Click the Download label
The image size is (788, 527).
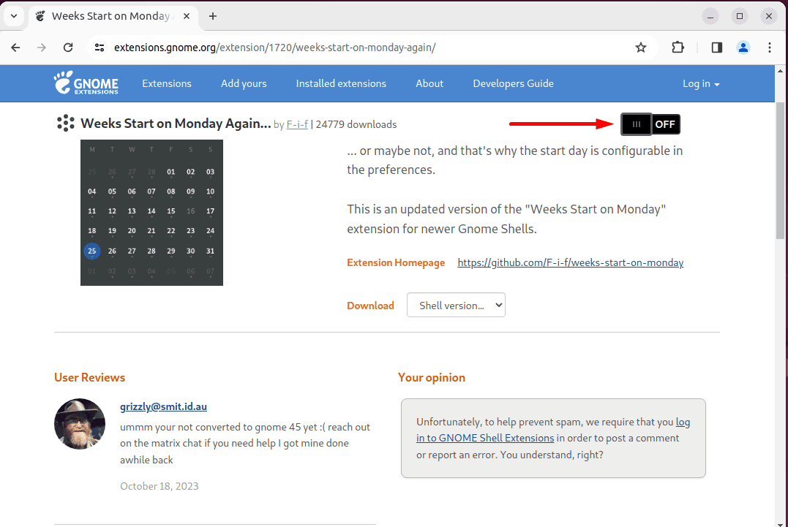370,306
